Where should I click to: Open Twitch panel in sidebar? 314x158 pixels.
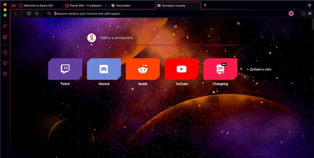(x=5, y=37)
